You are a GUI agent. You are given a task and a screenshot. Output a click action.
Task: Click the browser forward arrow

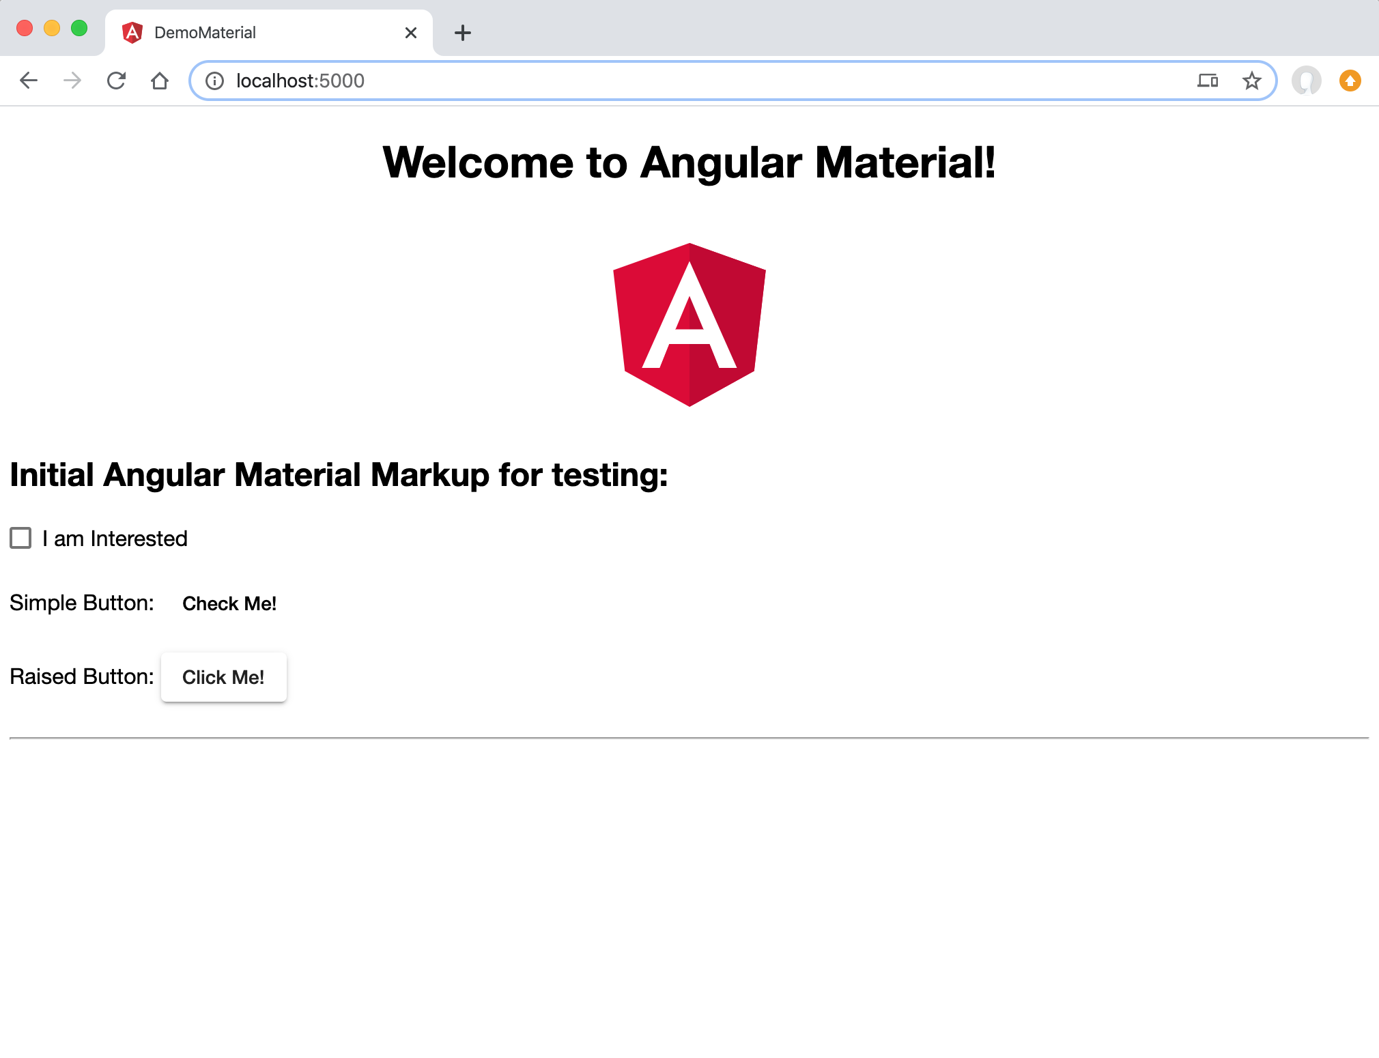click(x=72, y=81)
